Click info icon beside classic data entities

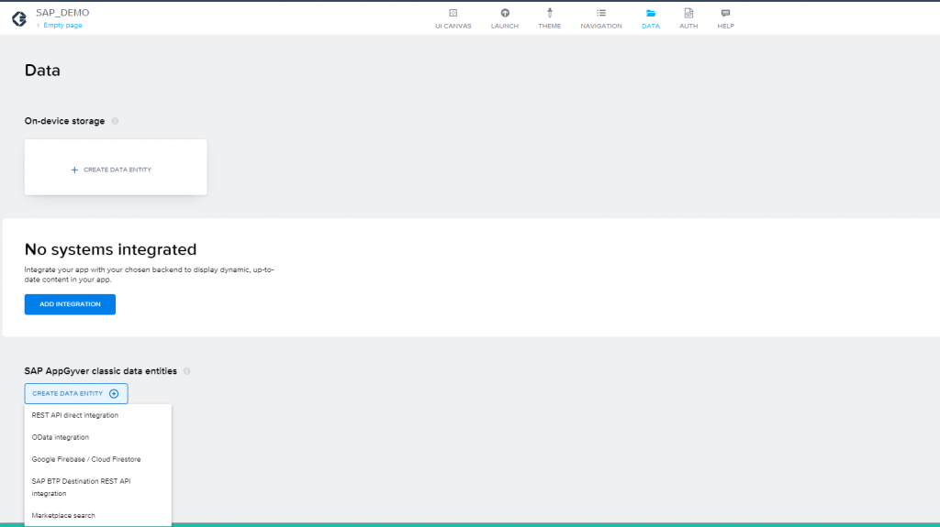[187, 371]
